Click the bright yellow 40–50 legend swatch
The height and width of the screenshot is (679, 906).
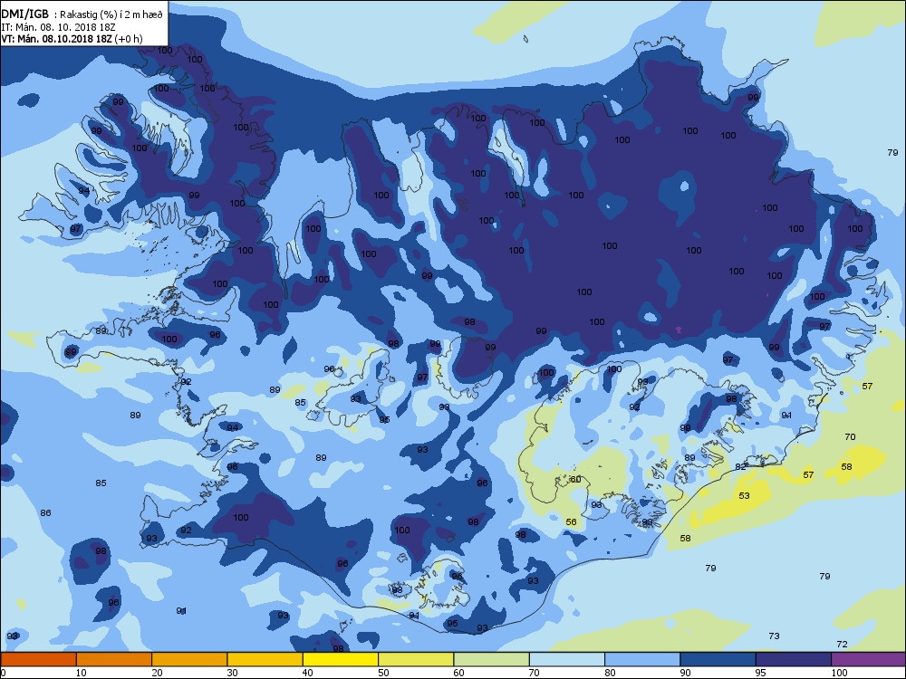[341, 659]
